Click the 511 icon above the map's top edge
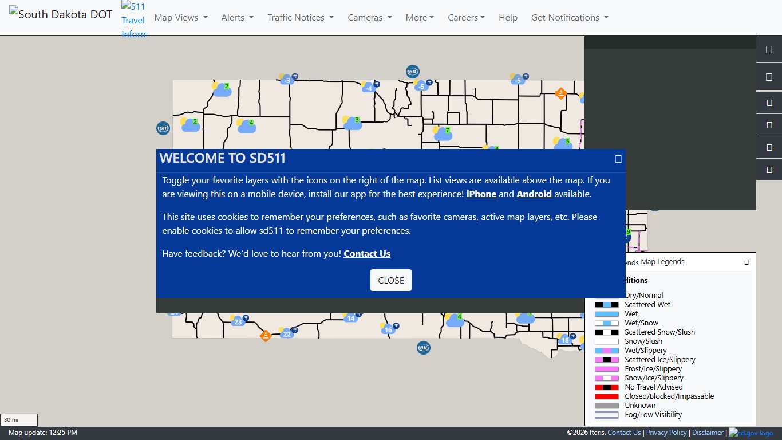The height and width of the screenshot is (440, 782). (412, 72)
